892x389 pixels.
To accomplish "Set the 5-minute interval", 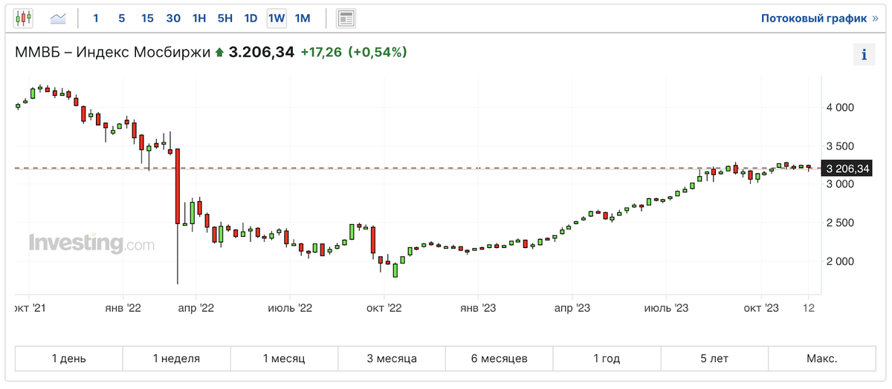I will pyautogui.click(x=121, y=19).
